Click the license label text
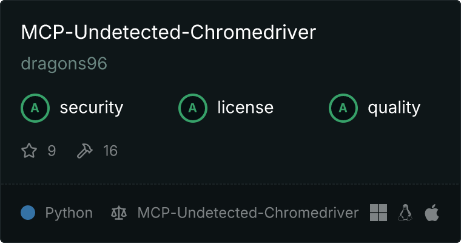461x243 pixels. (x=246, y=107)
